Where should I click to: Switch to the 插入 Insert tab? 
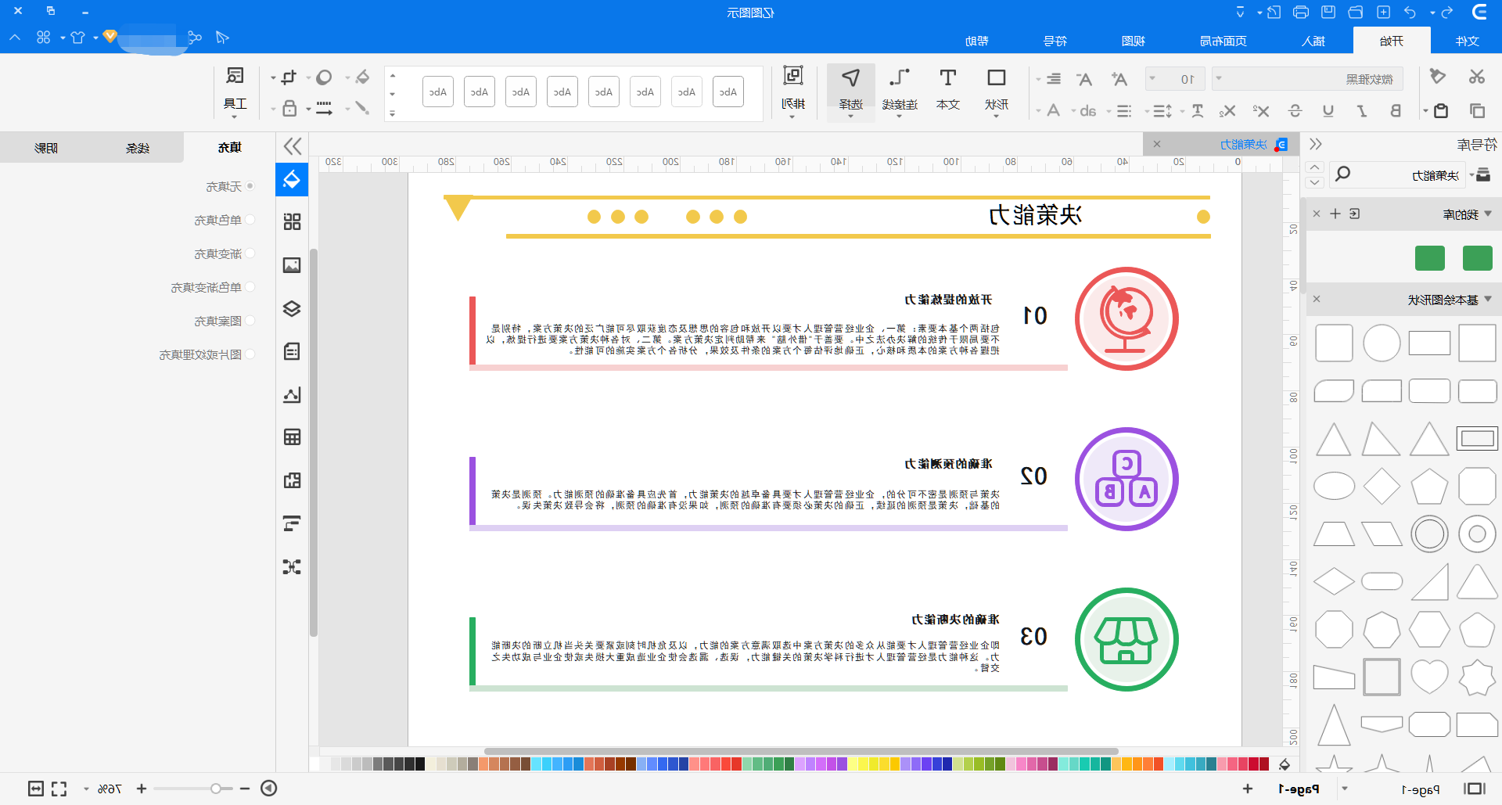1313,41
